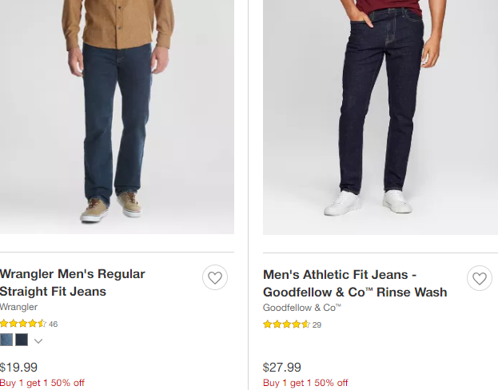Open Buy 1 get 1 offer under $19.99
This screenshot has height=390, width=498.
[x=42, y=383]
